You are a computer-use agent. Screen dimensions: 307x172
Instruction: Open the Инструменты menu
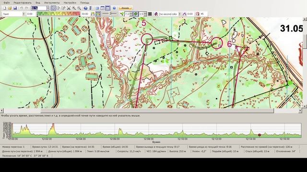tap(52, 3)
